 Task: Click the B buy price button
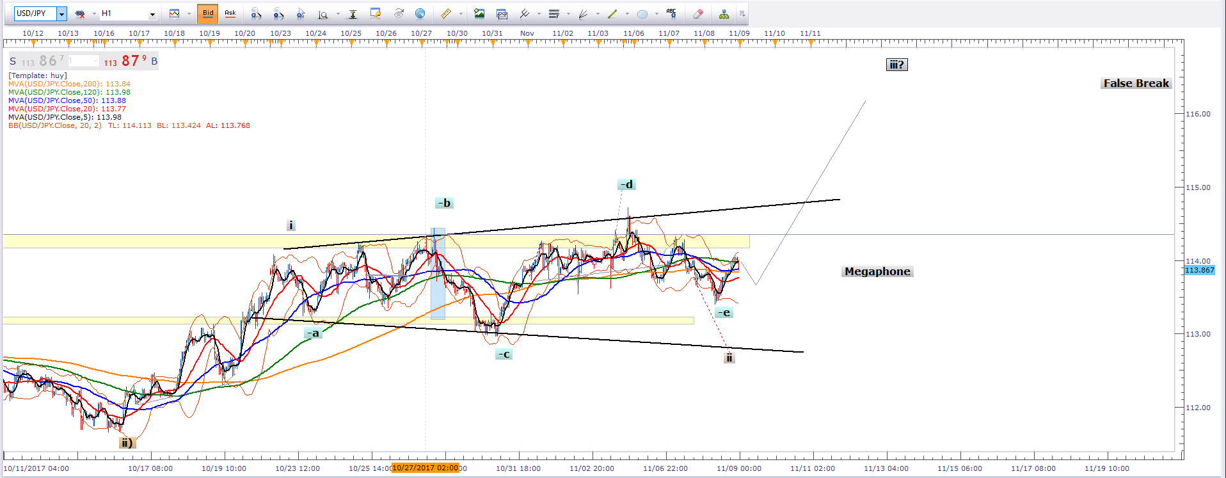[154, 61]
